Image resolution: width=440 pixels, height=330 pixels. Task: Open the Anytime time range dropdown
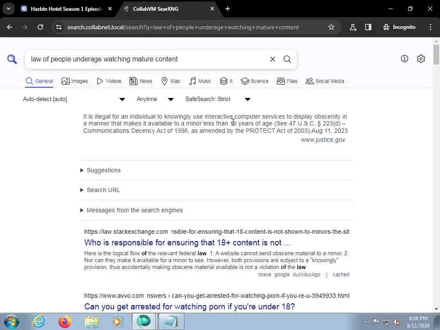click(155, 99)
